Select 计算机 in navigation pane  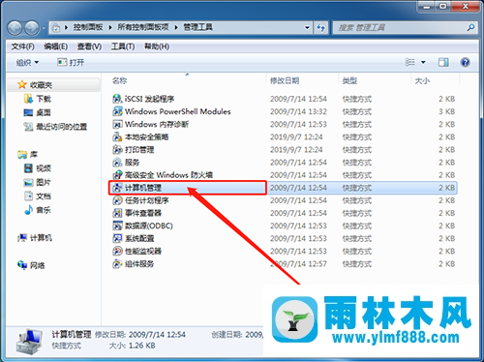35,238
